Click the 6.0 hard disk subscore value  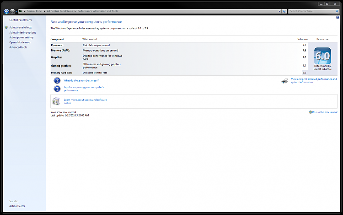[304, 73]
